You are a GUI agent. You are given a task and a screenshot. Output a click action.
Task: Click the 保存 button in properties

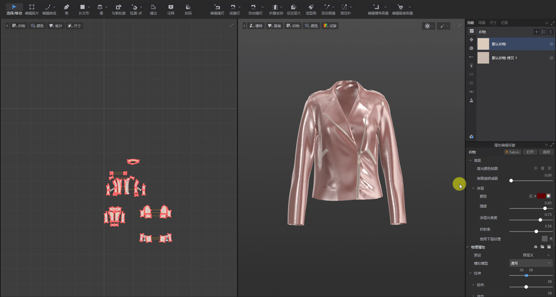546,152
